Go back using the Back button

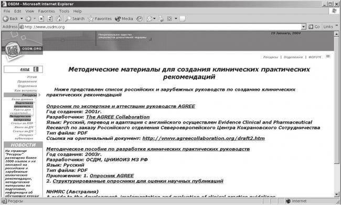click(x=10, y=19)
